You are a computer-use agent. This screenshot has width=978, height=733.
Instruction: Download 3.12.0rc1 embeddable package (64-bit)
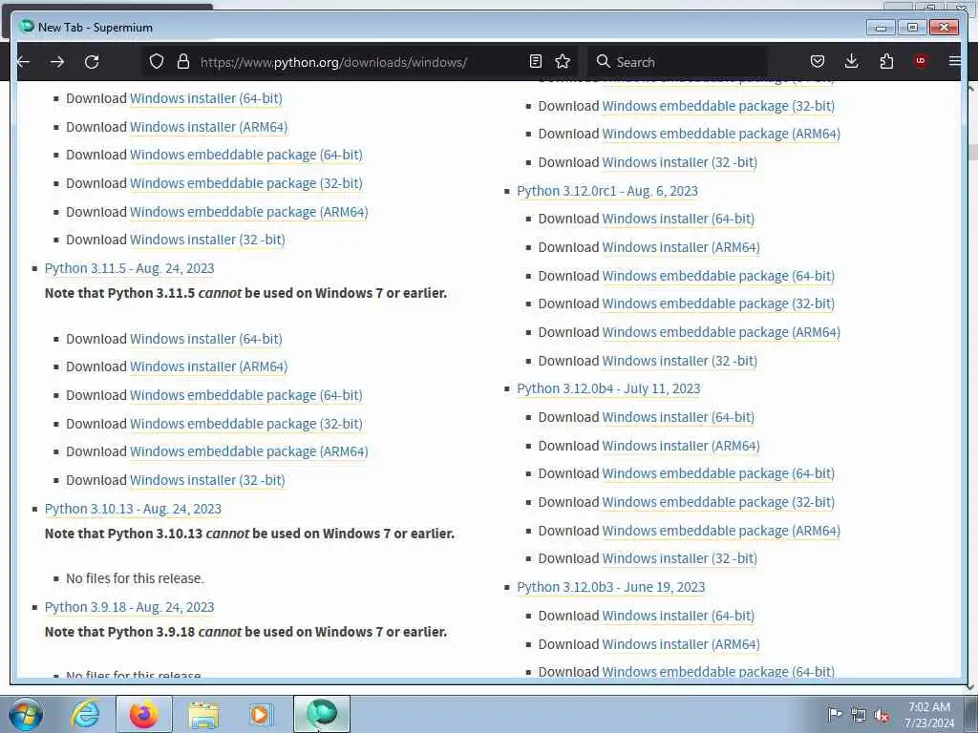718,276
